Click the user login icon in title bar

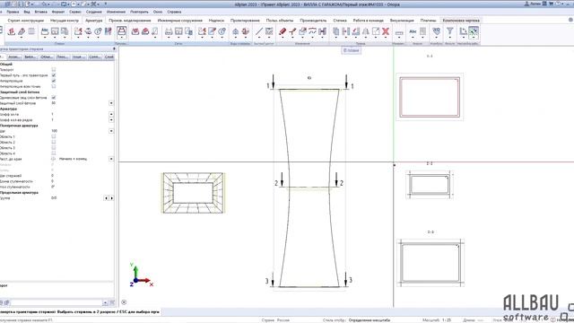526,4
